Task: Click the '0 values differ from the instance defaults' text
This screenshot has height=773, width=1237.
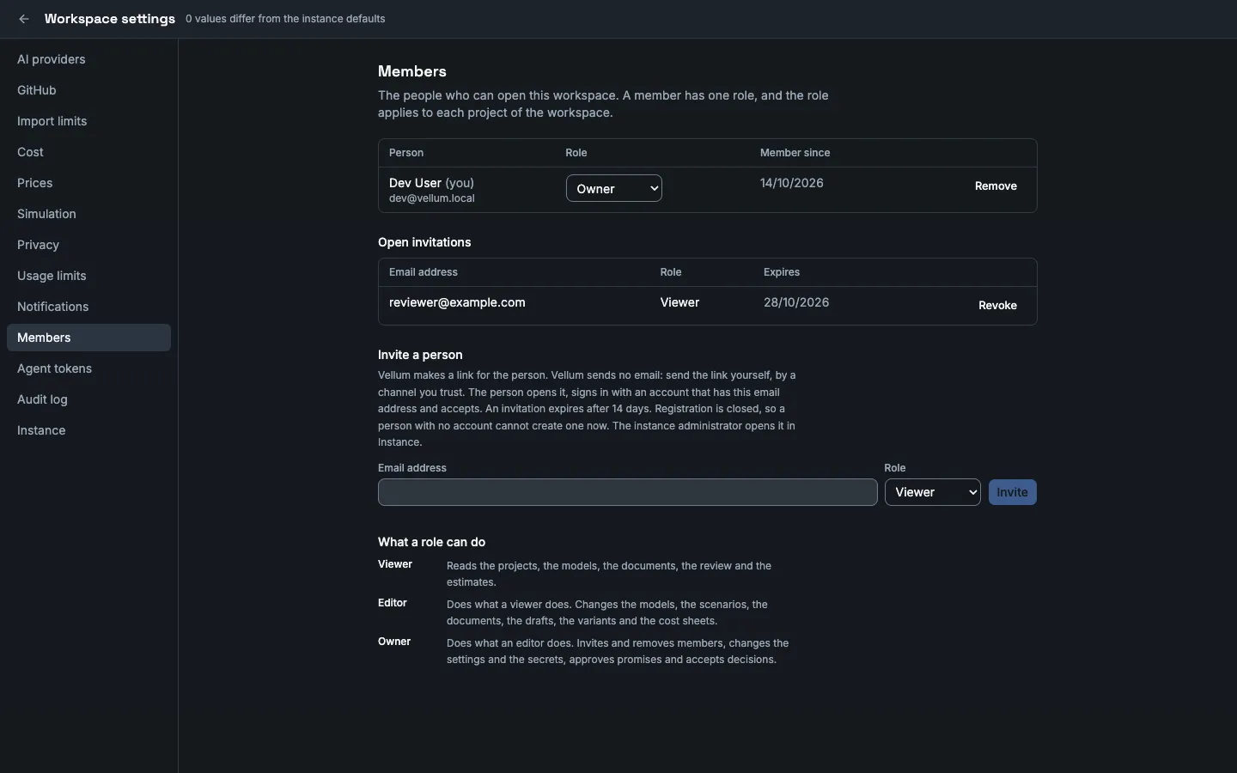Action: pyautogui.click(x=285, y=19)
